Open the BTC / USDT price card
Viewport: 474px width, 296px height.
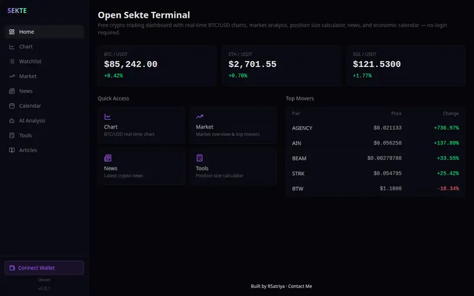(x=157, y=66)
